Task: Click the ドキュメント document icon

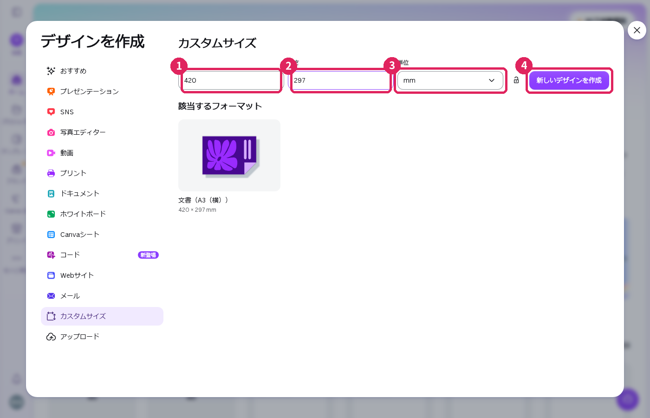Action: coord(51,194)
